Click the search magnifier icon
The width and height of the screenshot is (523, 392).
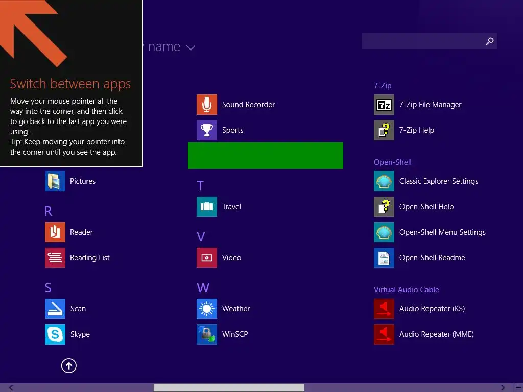coord(489,41)
